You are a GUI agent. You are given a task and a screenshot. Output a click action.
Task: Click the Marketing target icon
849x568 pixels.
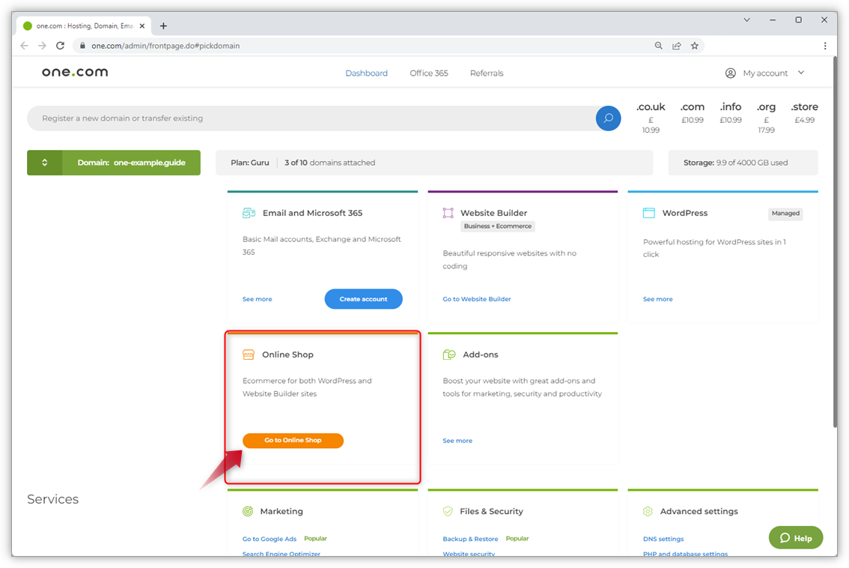click(x=248, y=511)
